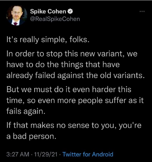Viewport: 152px width, 162px height.
Task: Click the line starting "In order to stop"
Action: click(x=72, y=54)
